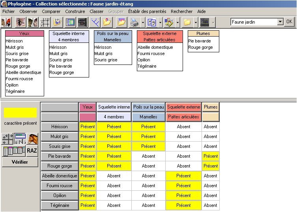Click the Tégénaire row header in table

click(60, 205)
